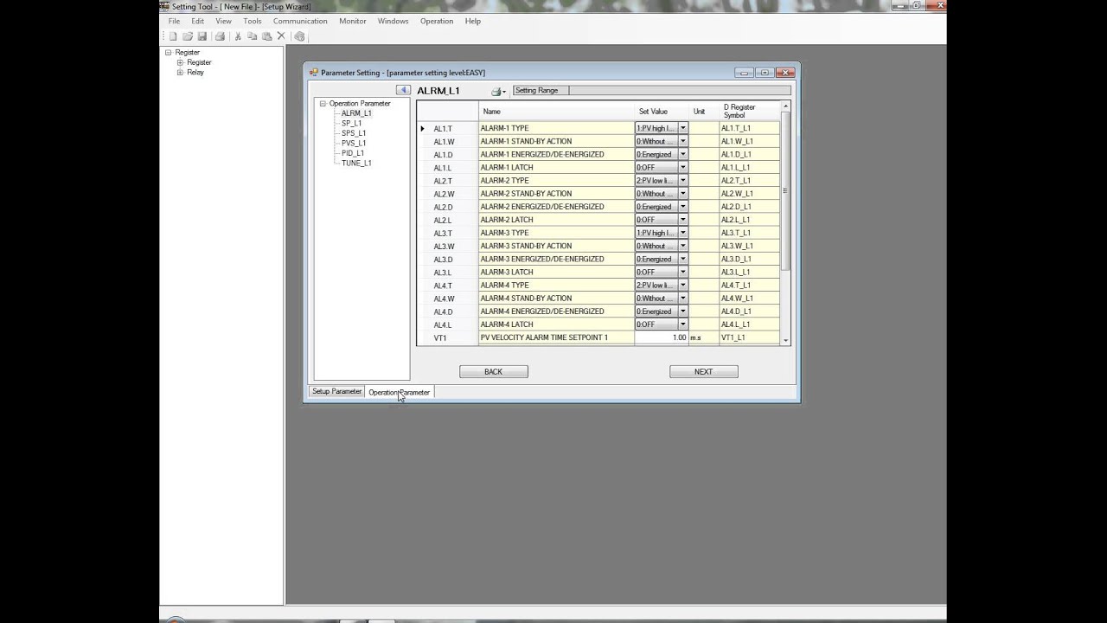Switch to the Setup Parameter tab
The image size is (1107, 623).
(336, 391)
